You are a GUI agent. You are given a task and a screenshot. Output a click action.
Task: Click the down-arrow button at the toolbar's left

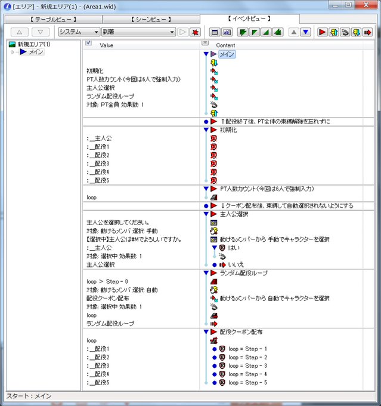tap(41, 32)
